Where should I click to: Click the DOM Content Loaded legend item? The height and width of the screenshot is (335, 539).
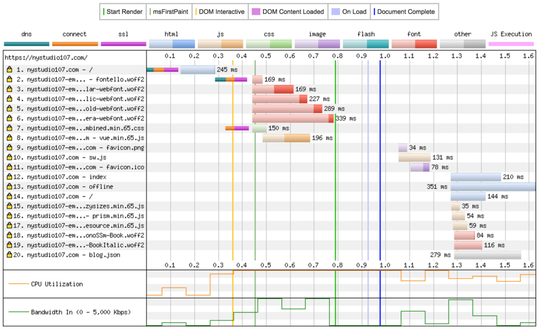pyautogui.click(x=287, y=12)
